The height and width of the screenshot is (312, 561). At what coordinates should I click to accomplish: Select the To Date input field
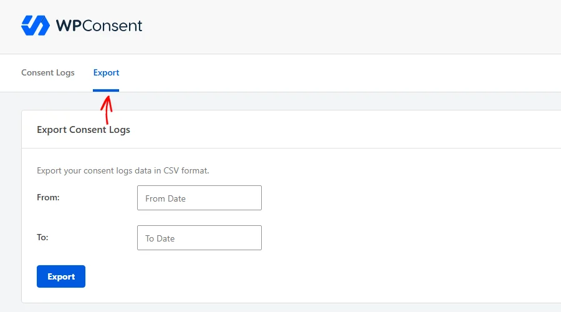[199, 238]
